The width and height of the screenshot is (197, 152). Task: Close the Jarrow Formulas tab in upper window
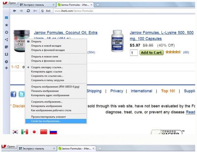pyautogui.click(x=91, y=5)
